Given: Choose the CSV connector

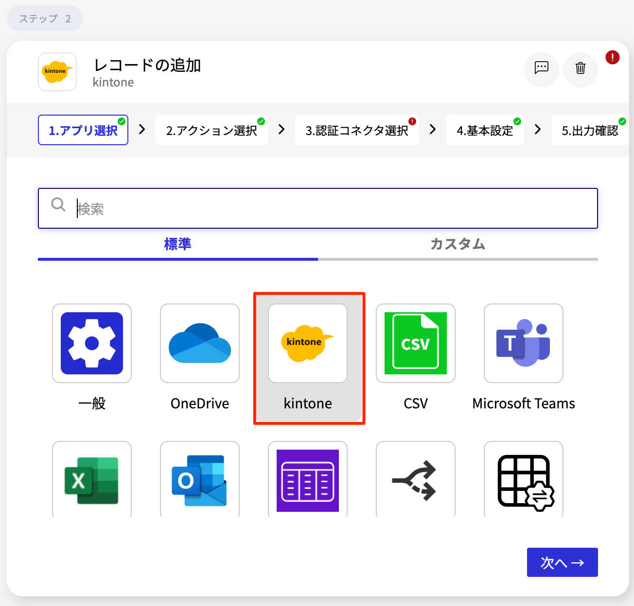Looking at the screenshot, I should pyautogui.click(x=415, y=343).
